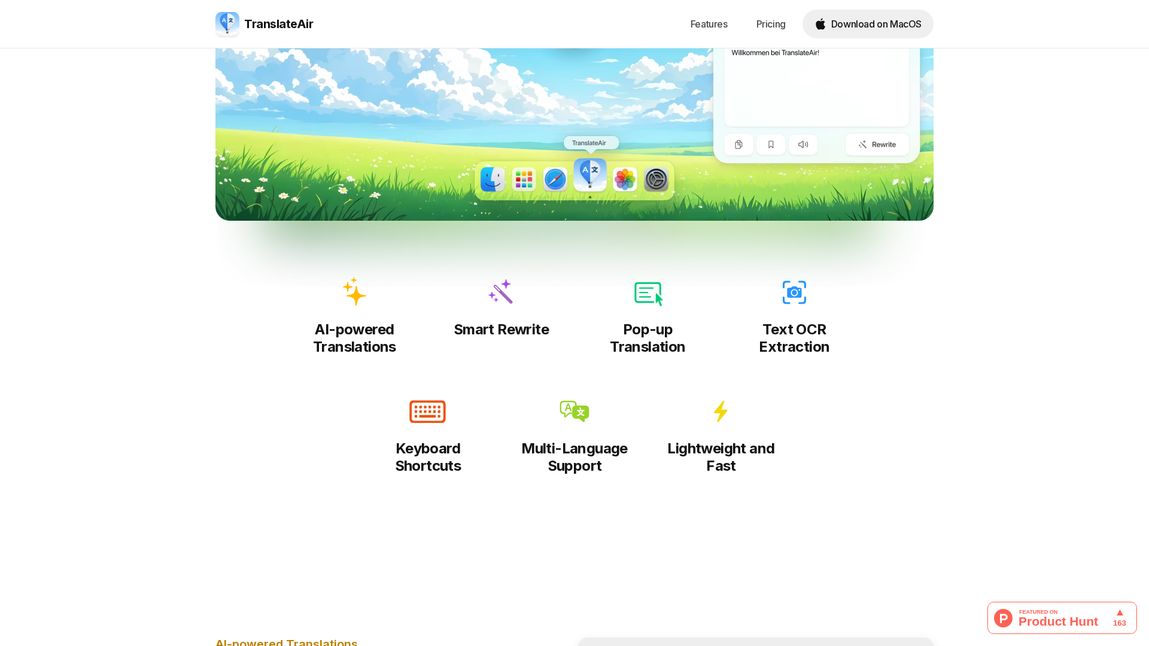
Task: Click the TranslateAir logo icon in header
Action: 227,24
